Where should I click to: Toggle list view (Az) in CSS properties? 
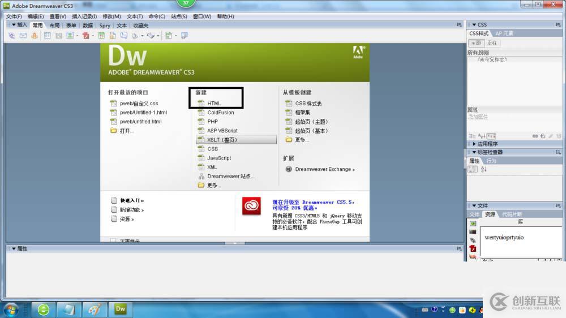click(x=481, y=136)
